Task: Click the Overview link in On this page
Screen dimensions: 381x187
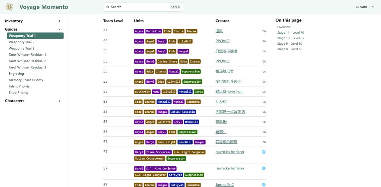Action: tap(284, 27)
